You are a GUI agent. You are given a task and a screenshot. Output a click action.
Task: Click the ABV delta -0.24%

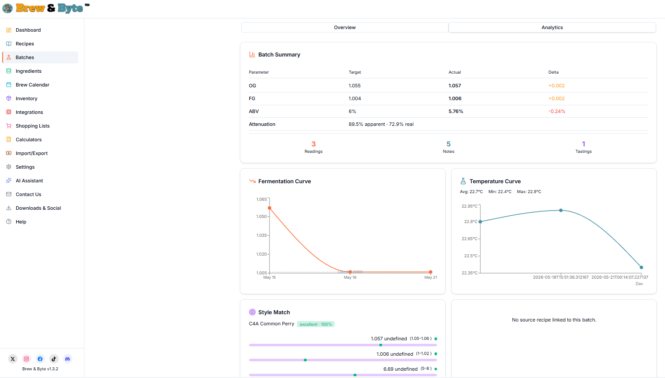(557, 111)
